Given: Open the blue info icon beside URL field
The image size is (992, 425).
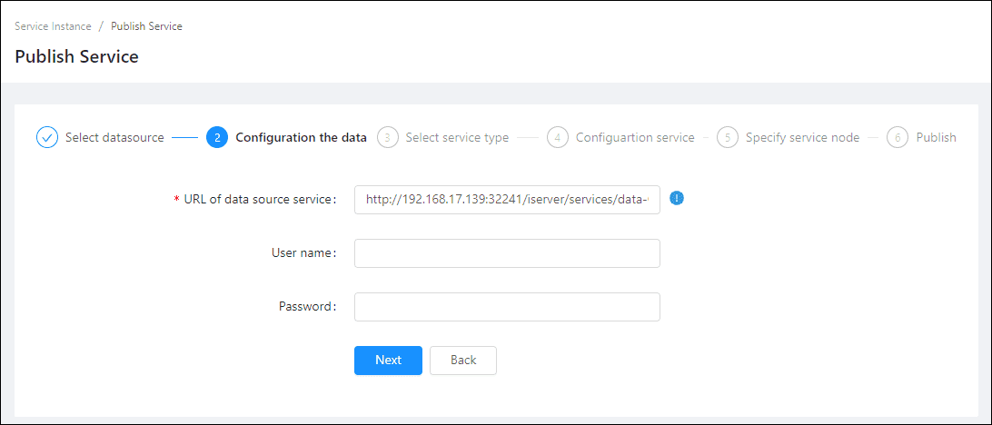Looking at the screenshot, I should pyautogui.click(x=676, y=198).
